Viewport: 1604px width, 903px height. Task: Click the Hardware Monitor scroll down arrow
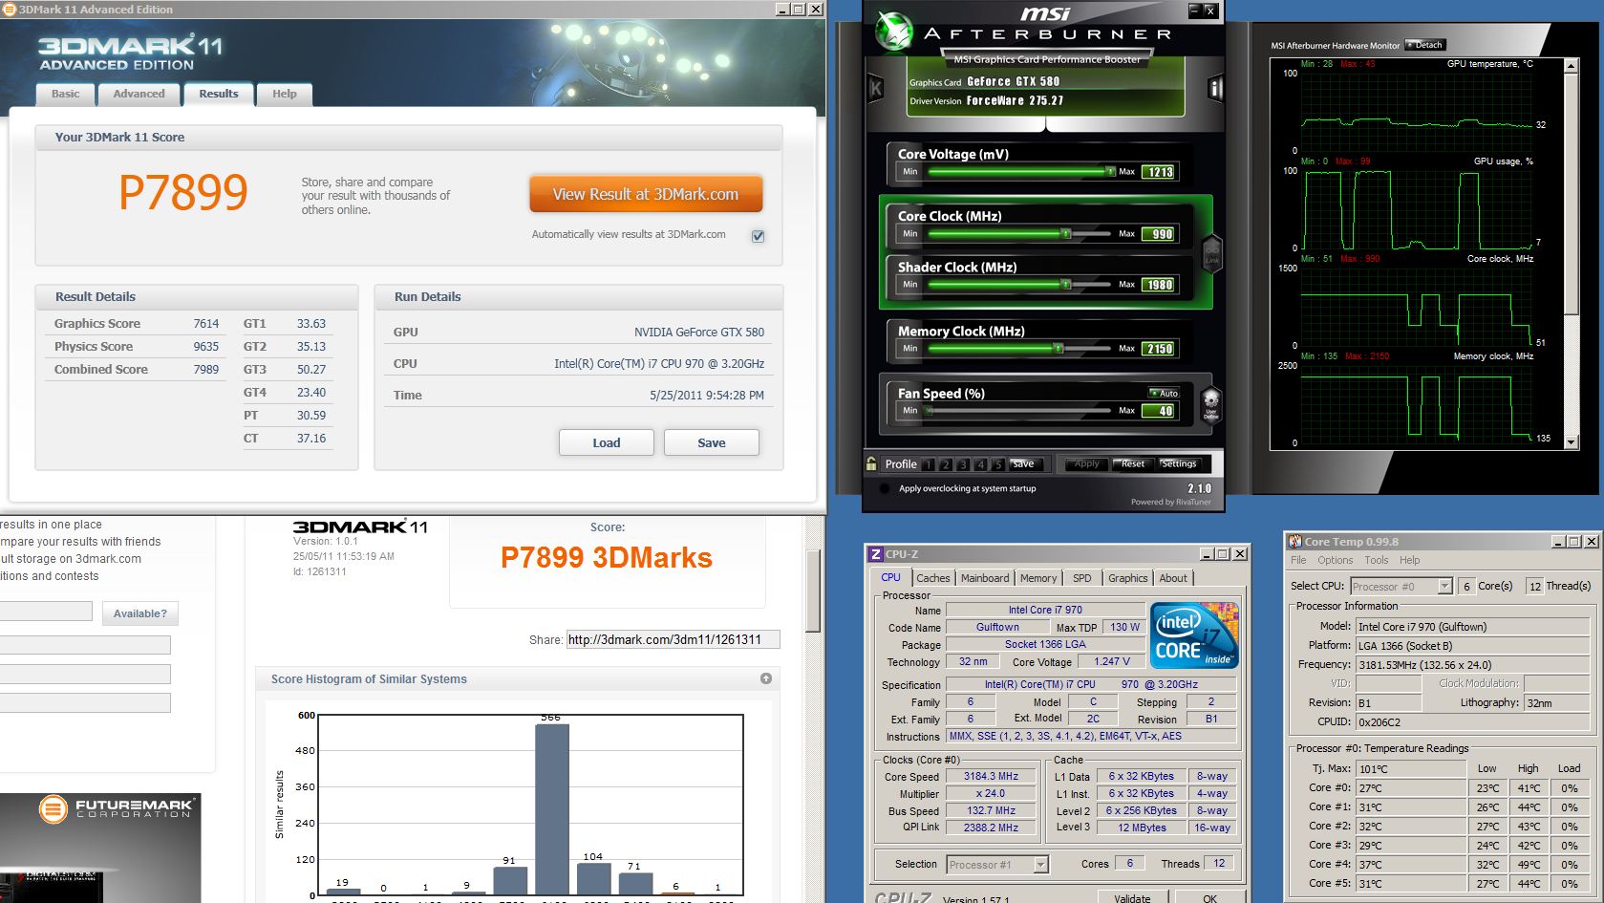[1572, 442]
